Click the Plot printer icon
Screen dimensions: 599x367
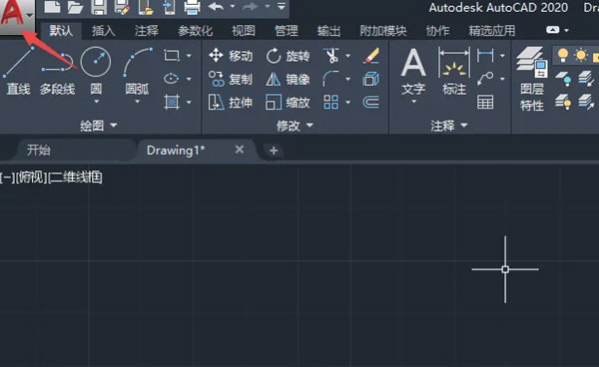tap(192, 7)
